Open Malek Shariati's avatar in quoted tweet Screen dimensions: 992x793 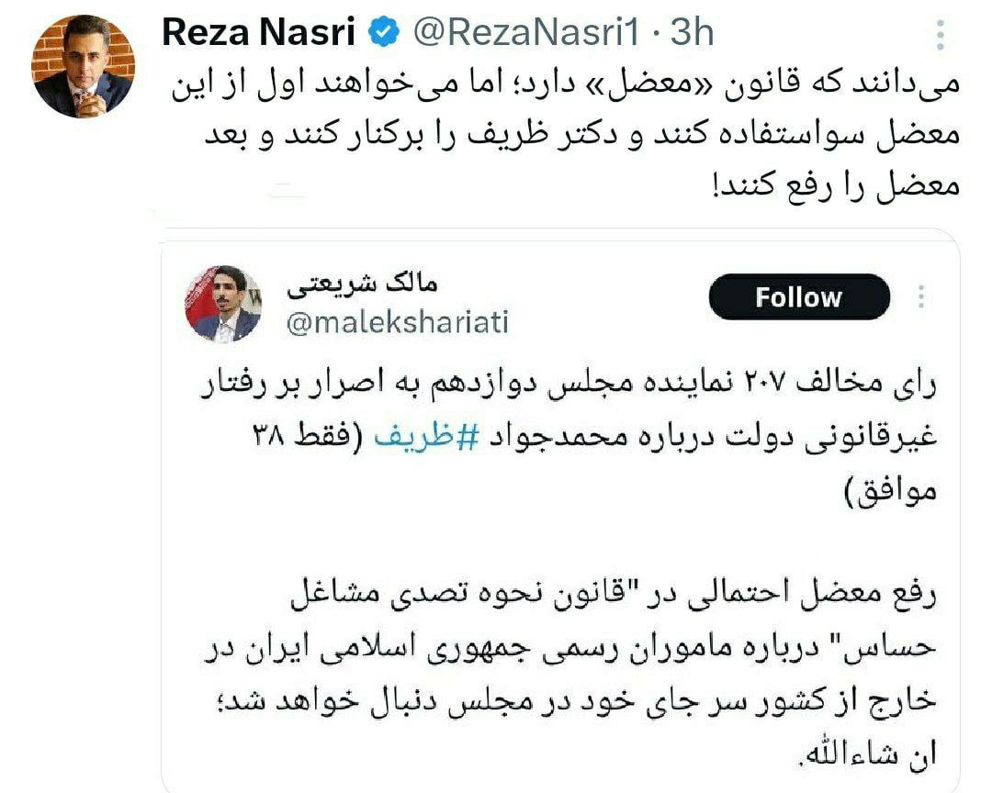(x=223, y=305)
